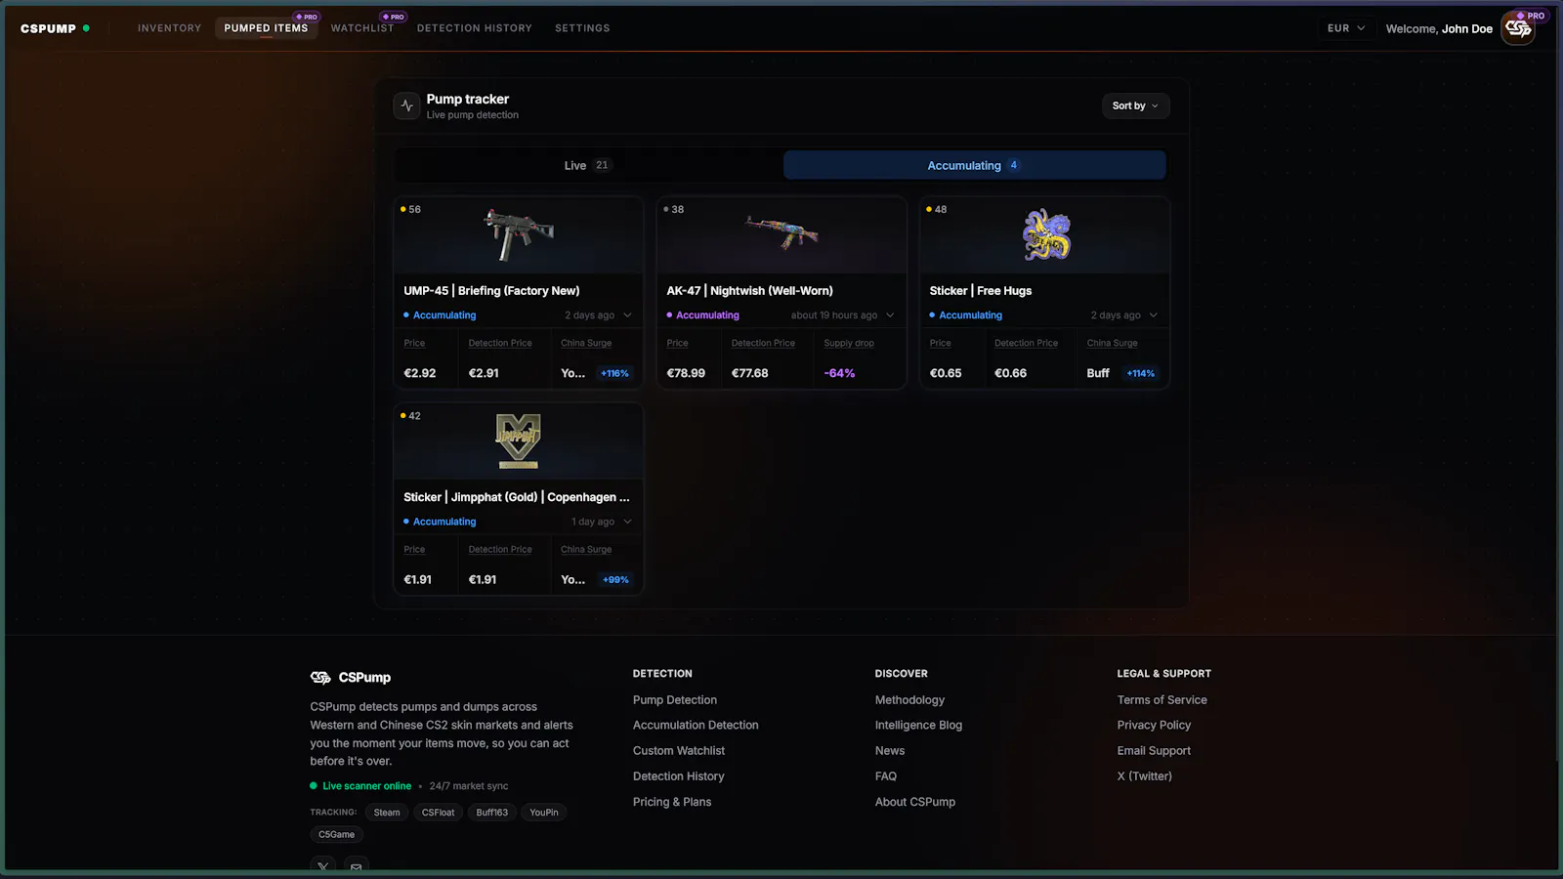Open the Intelligence Blog link

tap(918, 726)
